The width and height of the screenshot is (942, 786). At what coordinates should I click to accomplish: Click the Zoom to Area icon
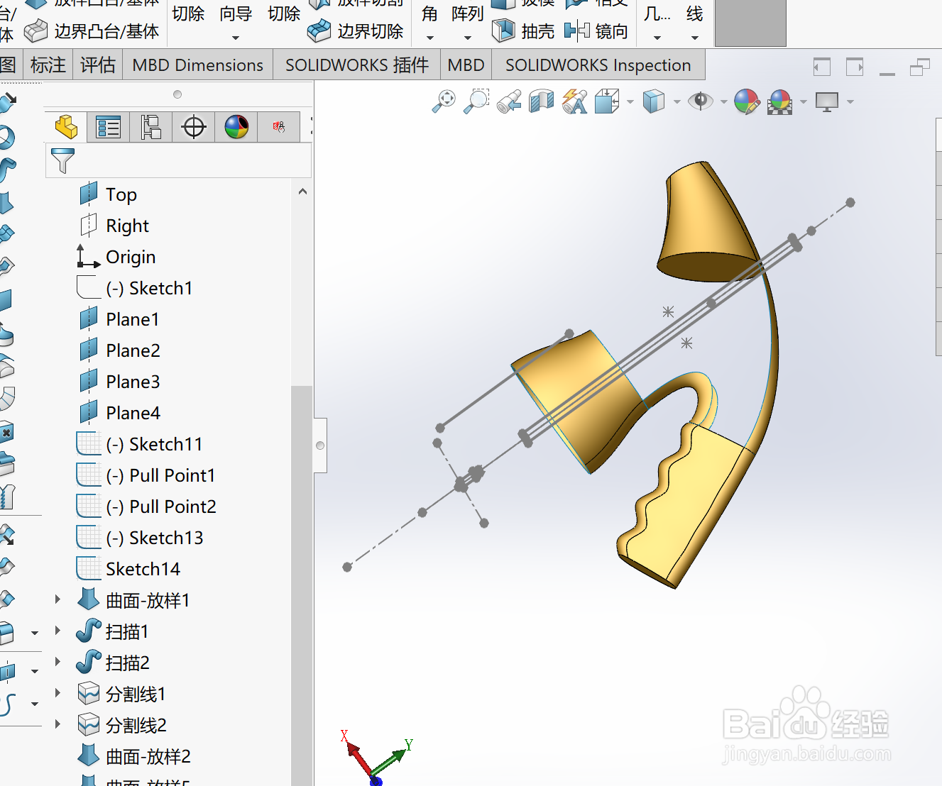[x=476, y=101]
